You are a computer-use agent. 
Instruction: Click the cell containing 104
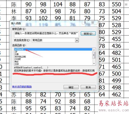pos(58,4)
